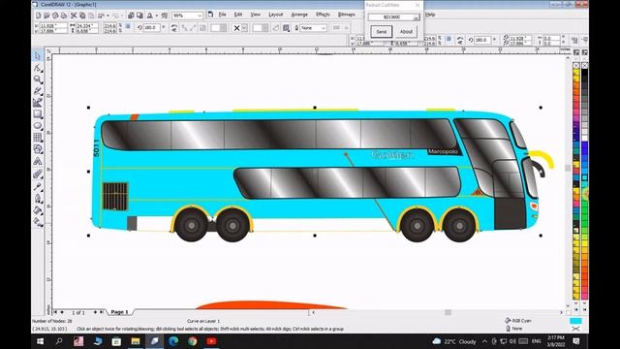Open the end arrowhead selector

pyautogui.click(x=261, y=28)
